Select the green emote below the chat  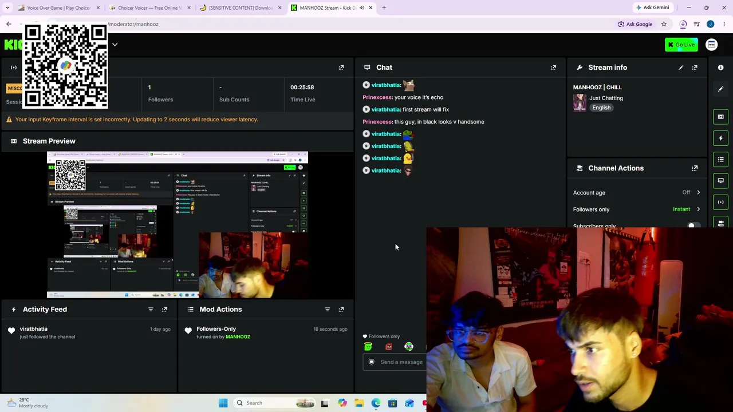click(x=368, y=347)
